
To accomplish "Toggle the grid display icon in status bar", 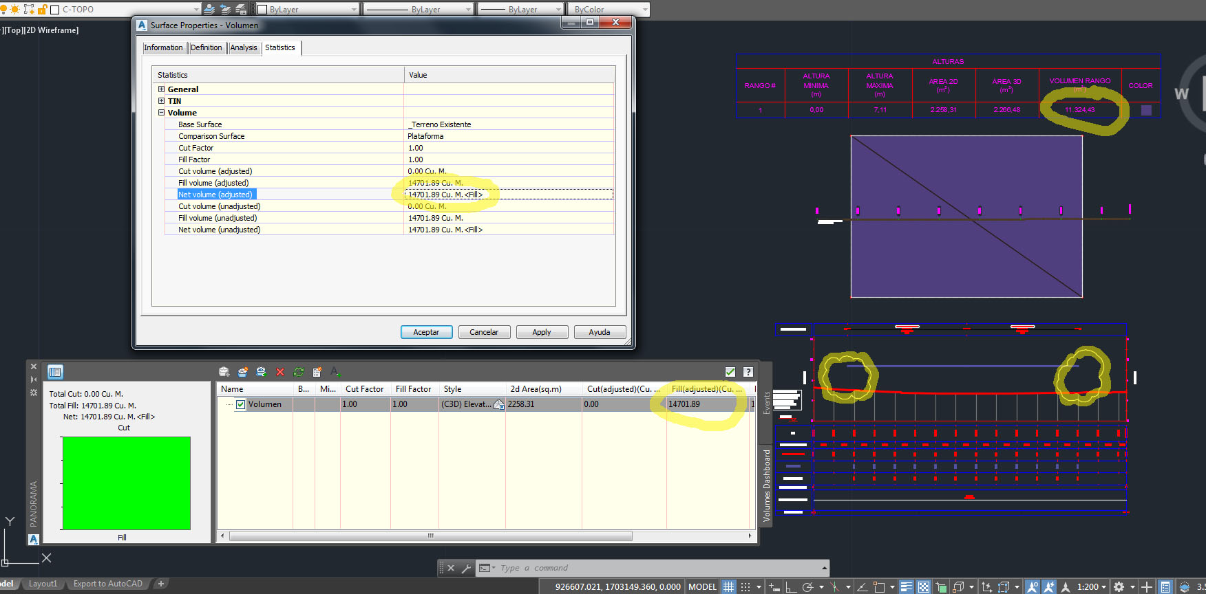I will (728, 586).
